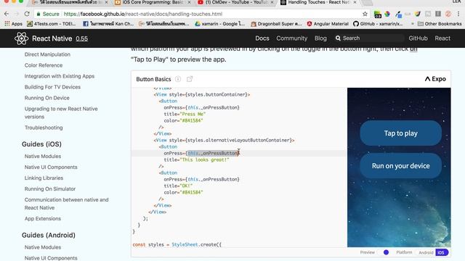The width and height of the screenshot is (465, 261).
Task: Close the iOS Core Programming tab
Action: [x=189, y=2]
